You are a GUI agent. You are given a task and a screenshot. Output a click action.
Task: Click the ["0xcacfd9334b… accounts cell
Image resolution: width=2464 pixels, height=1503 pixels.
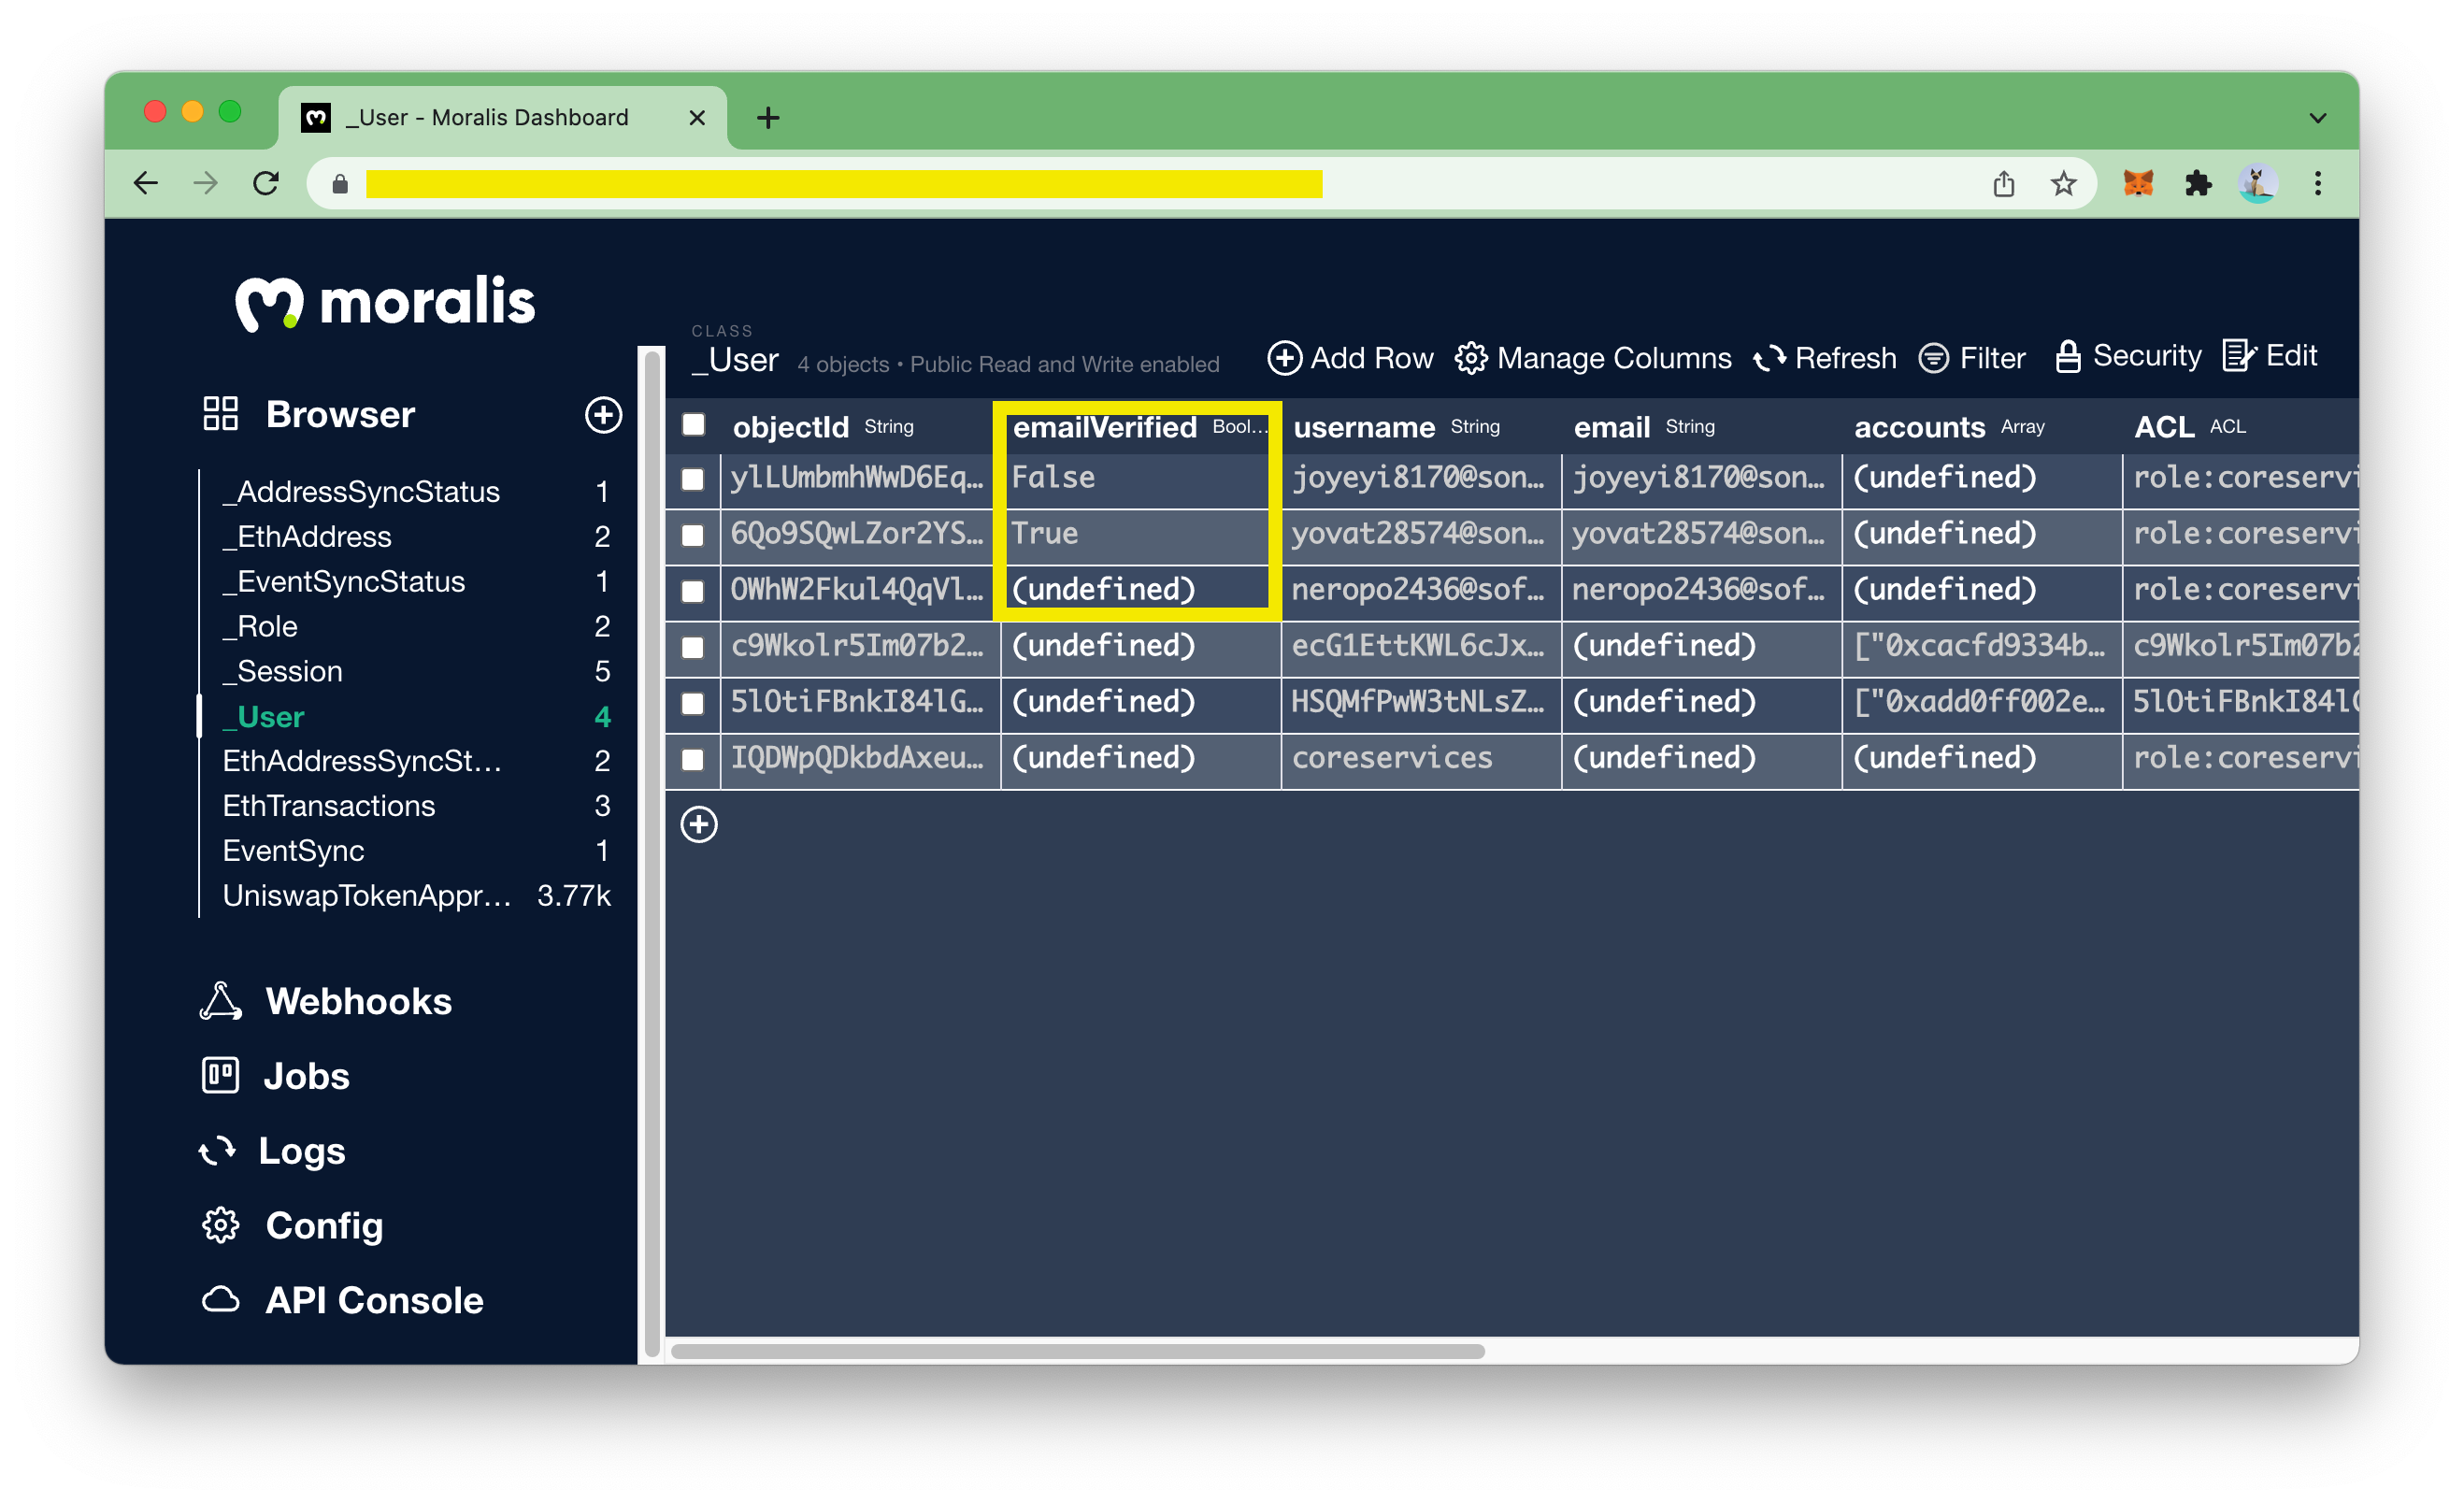pyautogui.click(x=1981, y=647)
